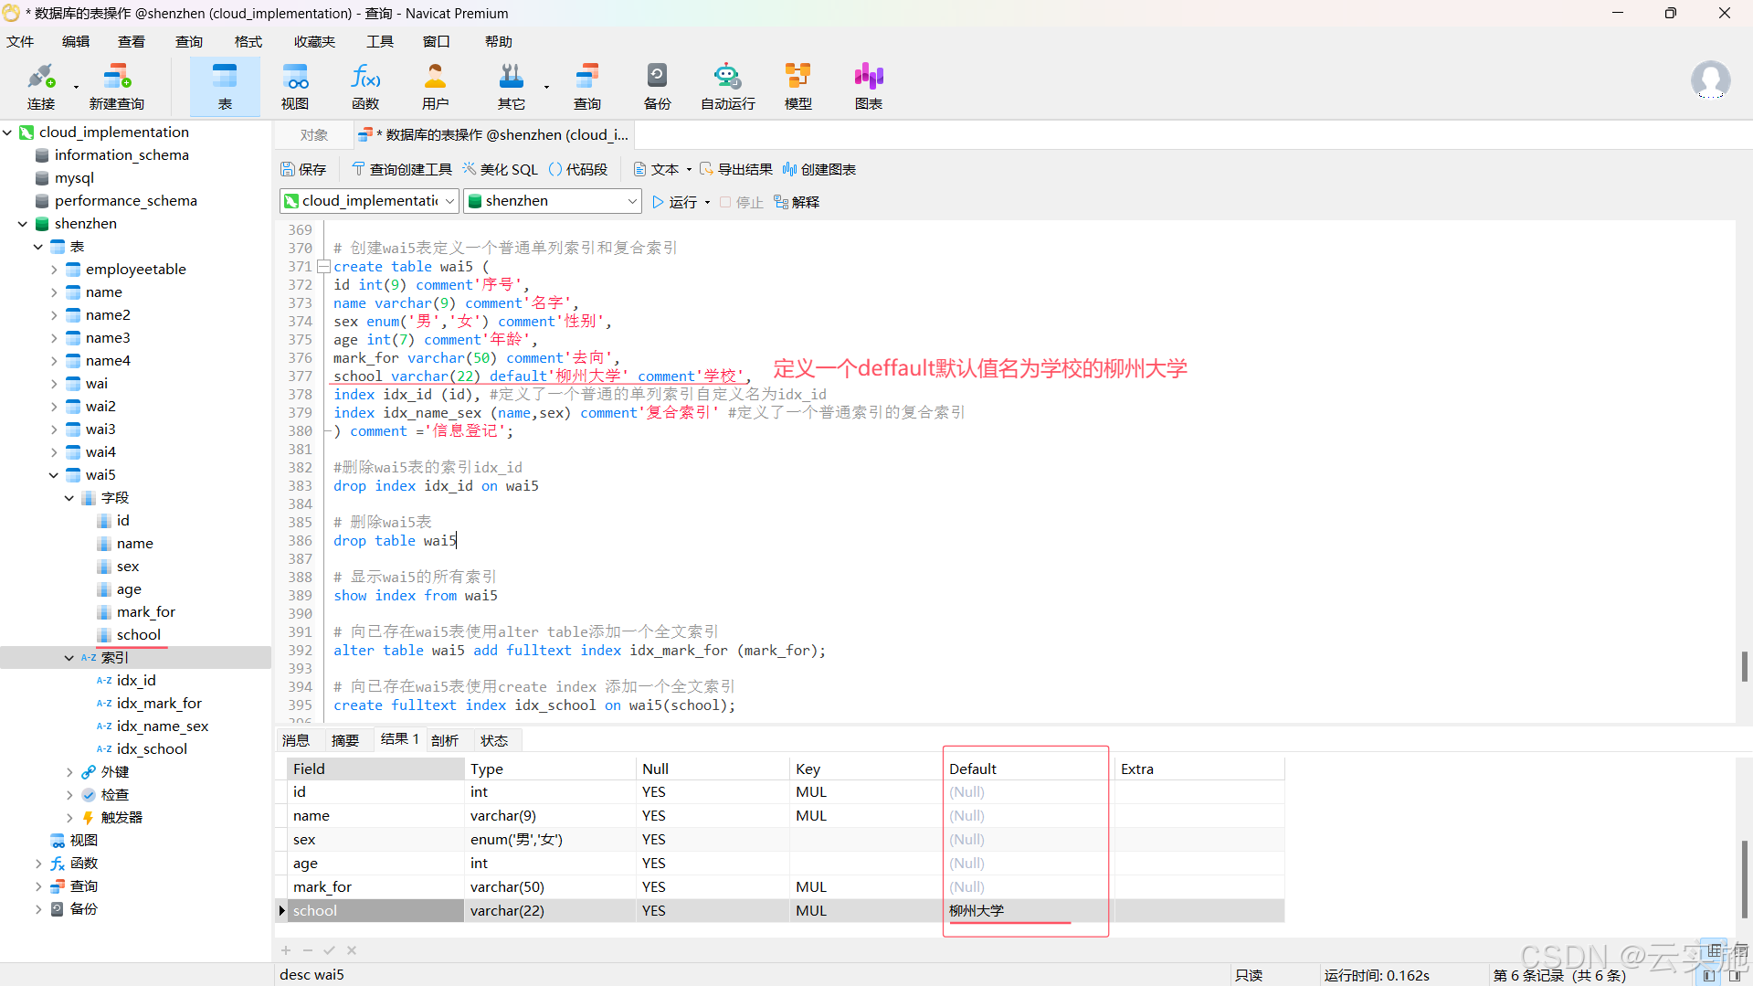Select the Table (表) toolbar icon
1753x986 pixels.
point(225,87)
